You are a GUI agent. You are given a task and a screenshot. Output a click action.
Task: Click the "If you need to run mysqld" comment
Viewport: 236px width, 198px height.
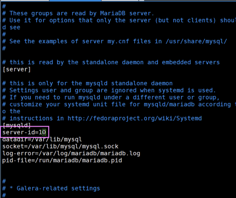[111, 97]
